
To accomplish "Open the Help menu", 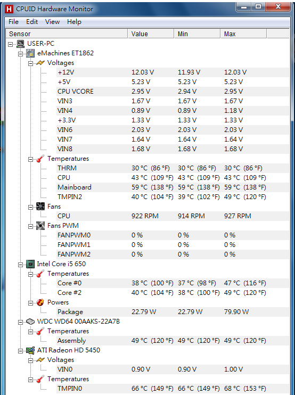I will 74,22.
